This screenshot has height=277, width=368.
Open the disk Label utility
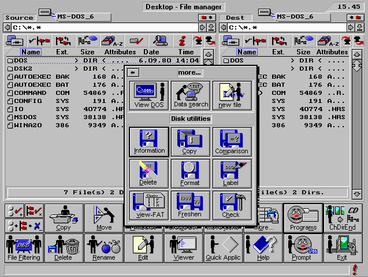[x=232, y=173]
